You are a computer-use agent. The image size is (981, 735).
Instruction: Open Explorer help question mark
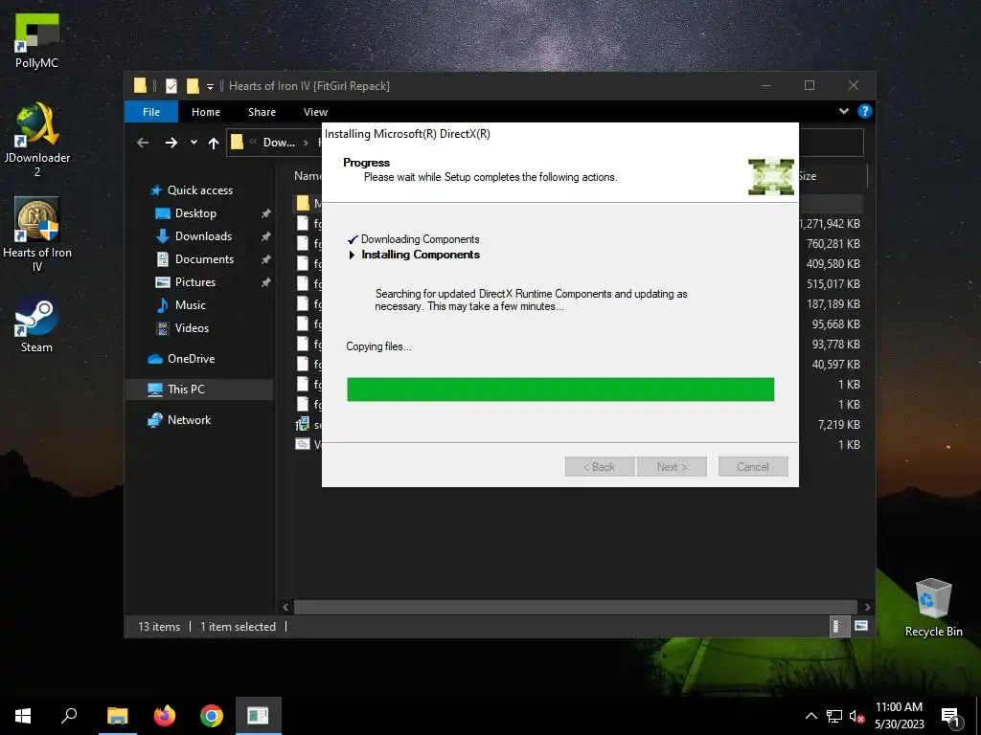pyautogui.click(x=865, y=111)
